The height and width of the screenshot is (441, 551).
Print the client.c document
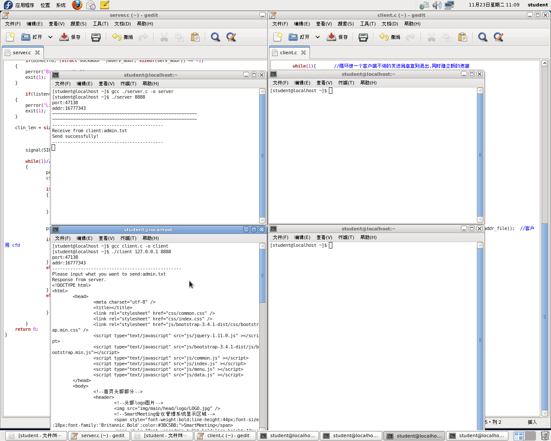363,37
